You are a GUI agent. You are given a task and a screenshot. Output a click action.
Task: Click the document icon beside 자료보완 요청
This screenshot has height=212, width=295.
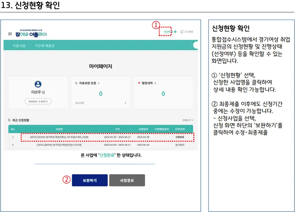[76, 83]
